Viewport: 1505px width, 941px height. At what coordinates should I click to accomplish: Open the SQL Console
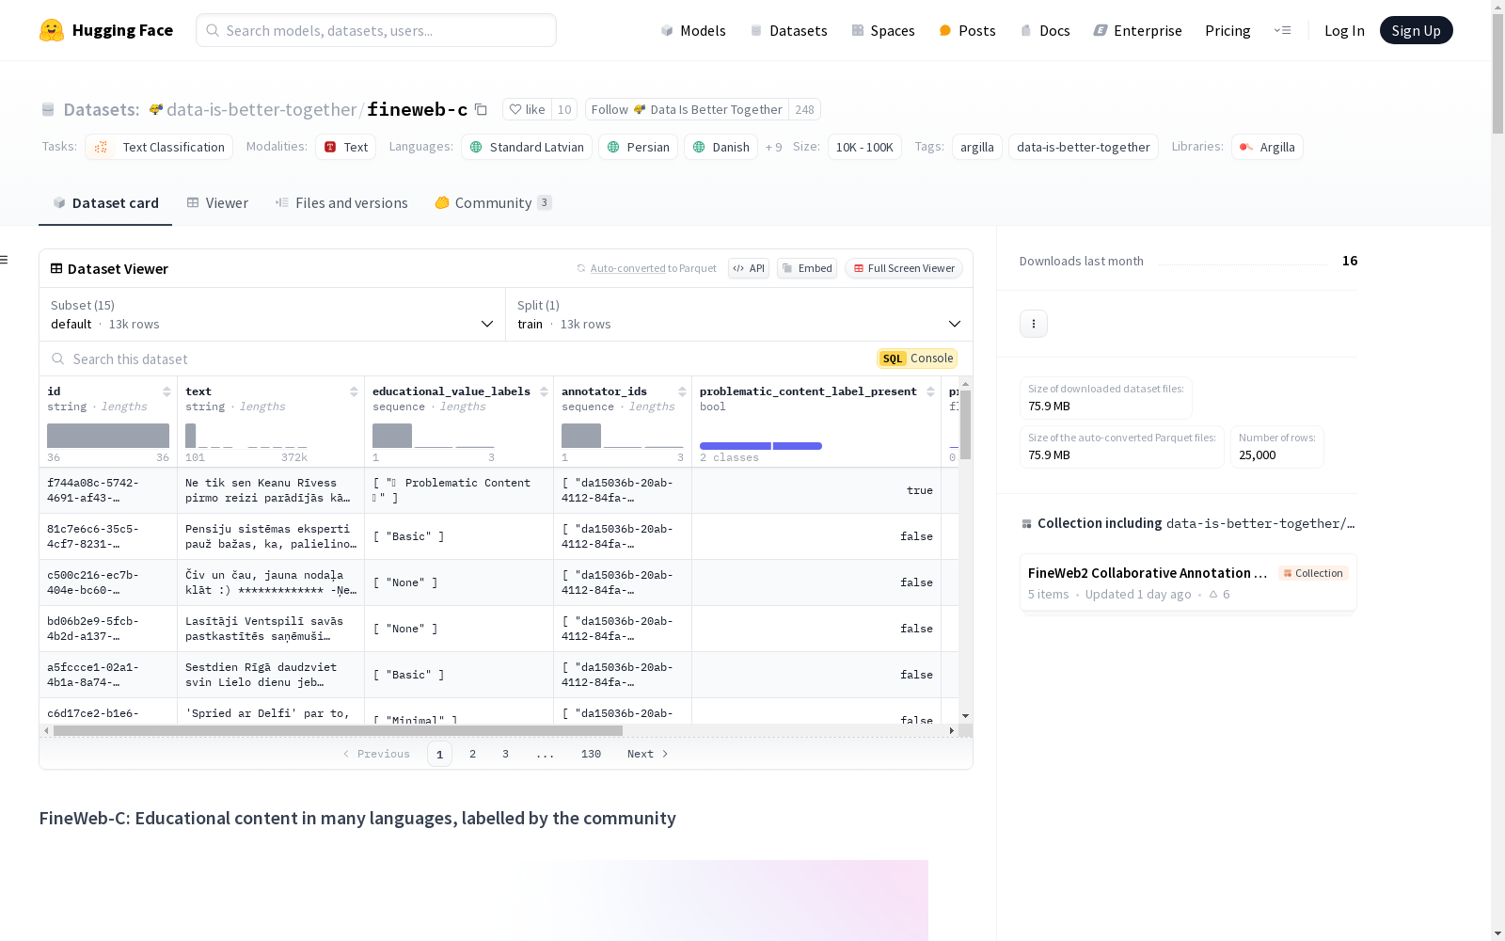pyautogui.click(x=917, y=359)
